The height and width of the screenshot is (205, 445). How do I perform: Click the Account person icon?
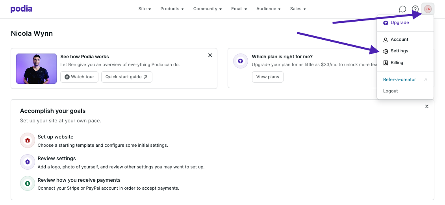(x=386, y=40)
